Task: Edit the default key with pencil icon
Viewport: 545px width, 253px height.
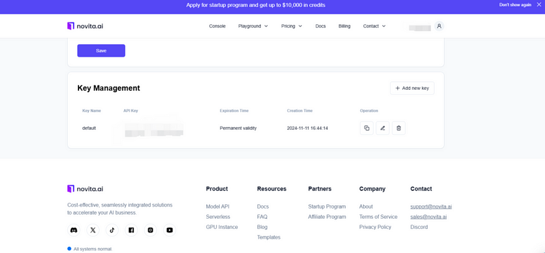Action: point(382,128)
